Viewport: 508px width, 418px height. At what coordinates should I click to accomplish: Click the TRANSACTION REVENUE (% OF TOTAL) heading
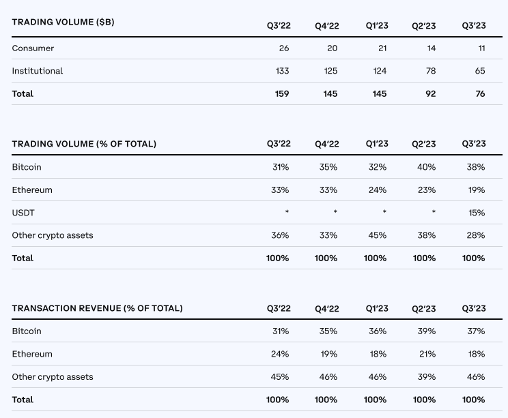point(97,308)
